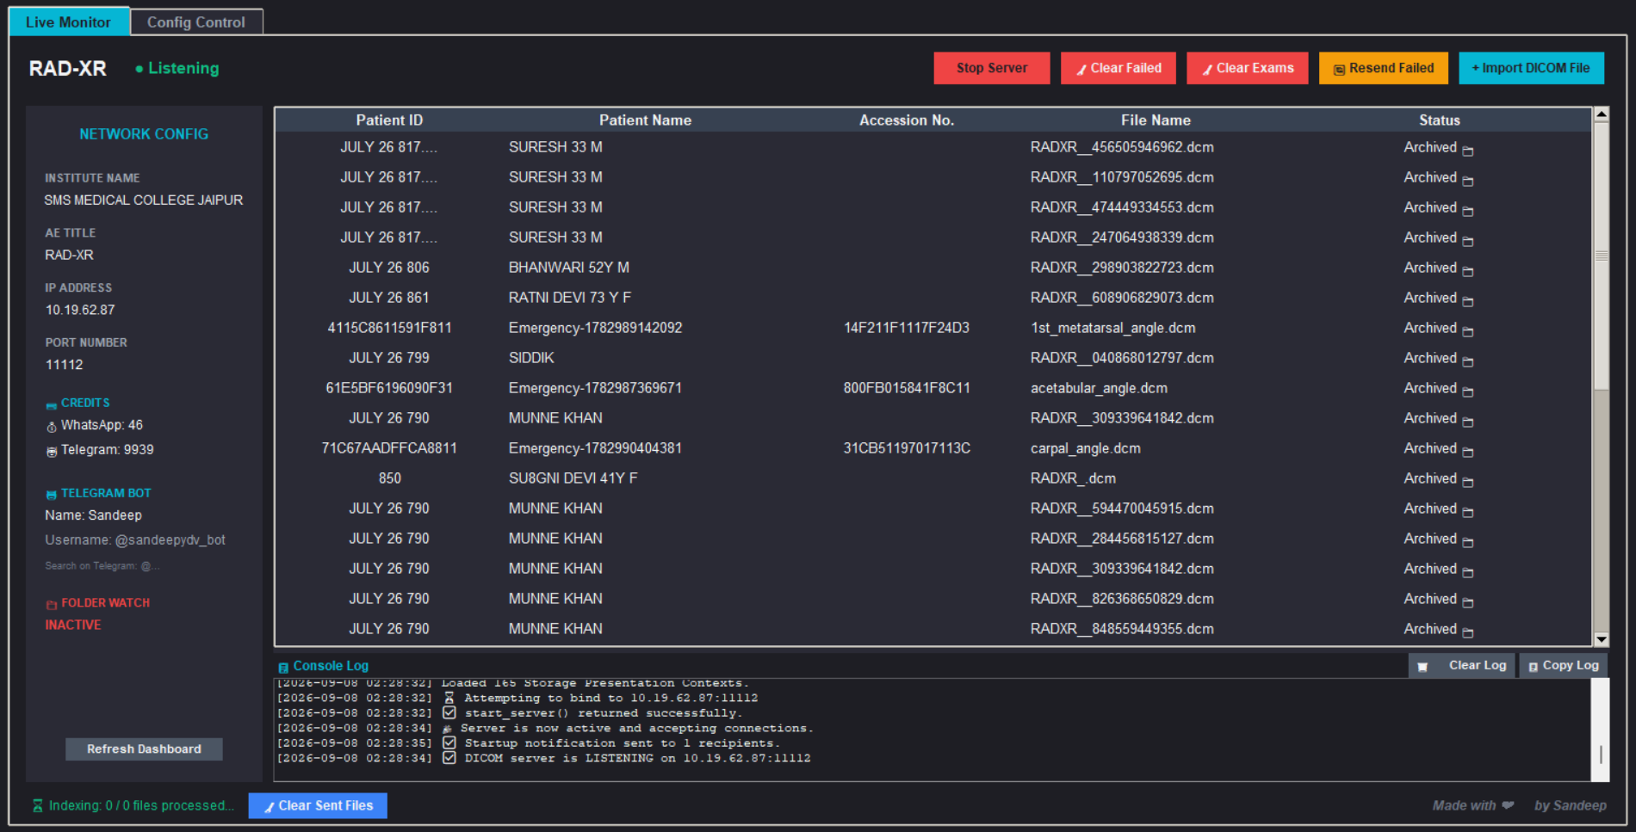Click the Folder Watch section icon

(x=52, y=605)
